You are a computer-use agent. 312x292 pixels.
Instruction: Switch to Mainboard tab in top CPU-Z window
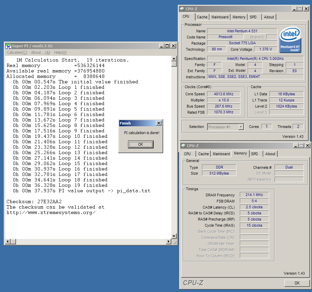(220, 17)
